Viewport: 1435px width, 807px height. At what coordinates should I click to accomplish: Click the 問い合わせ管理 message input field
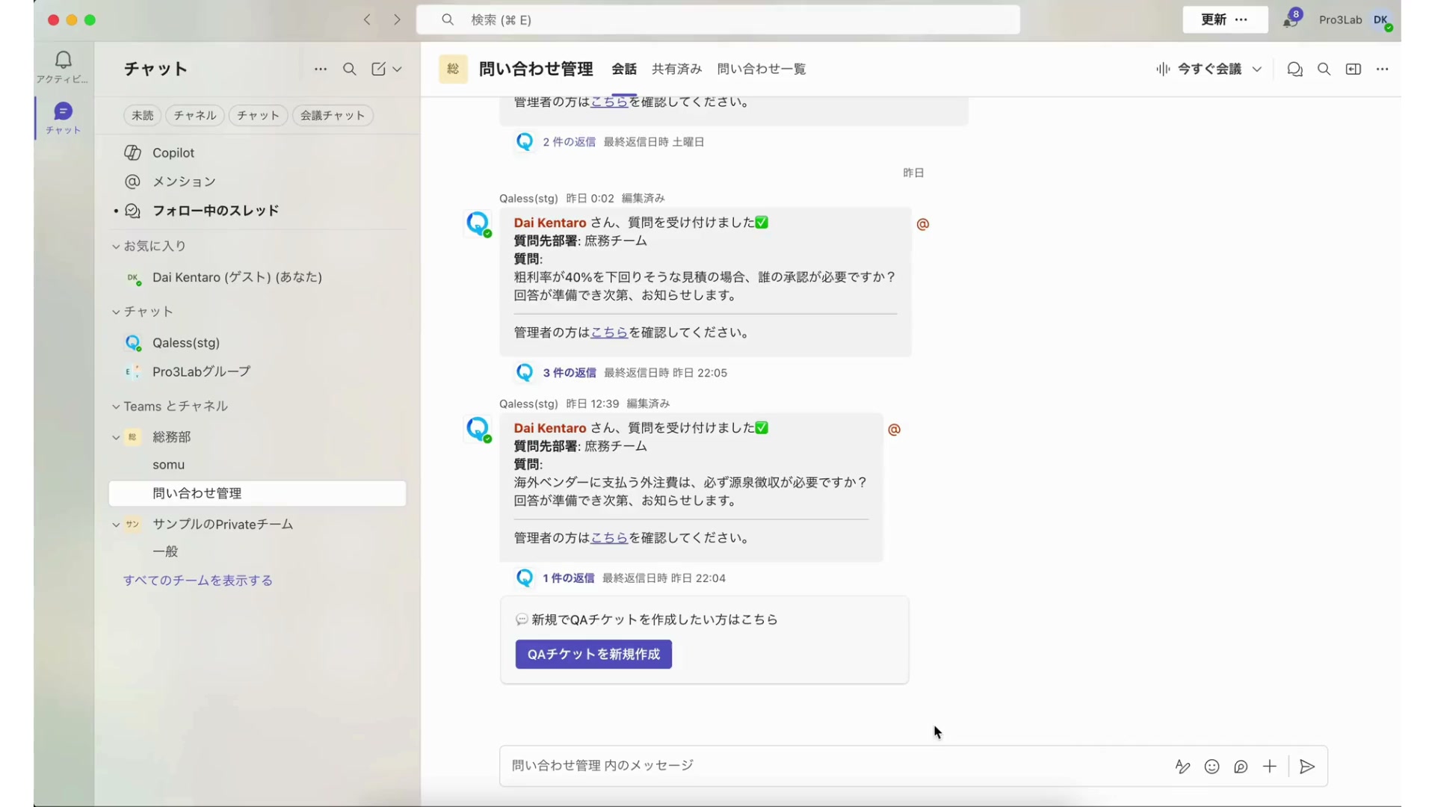(x=822, y=765)
